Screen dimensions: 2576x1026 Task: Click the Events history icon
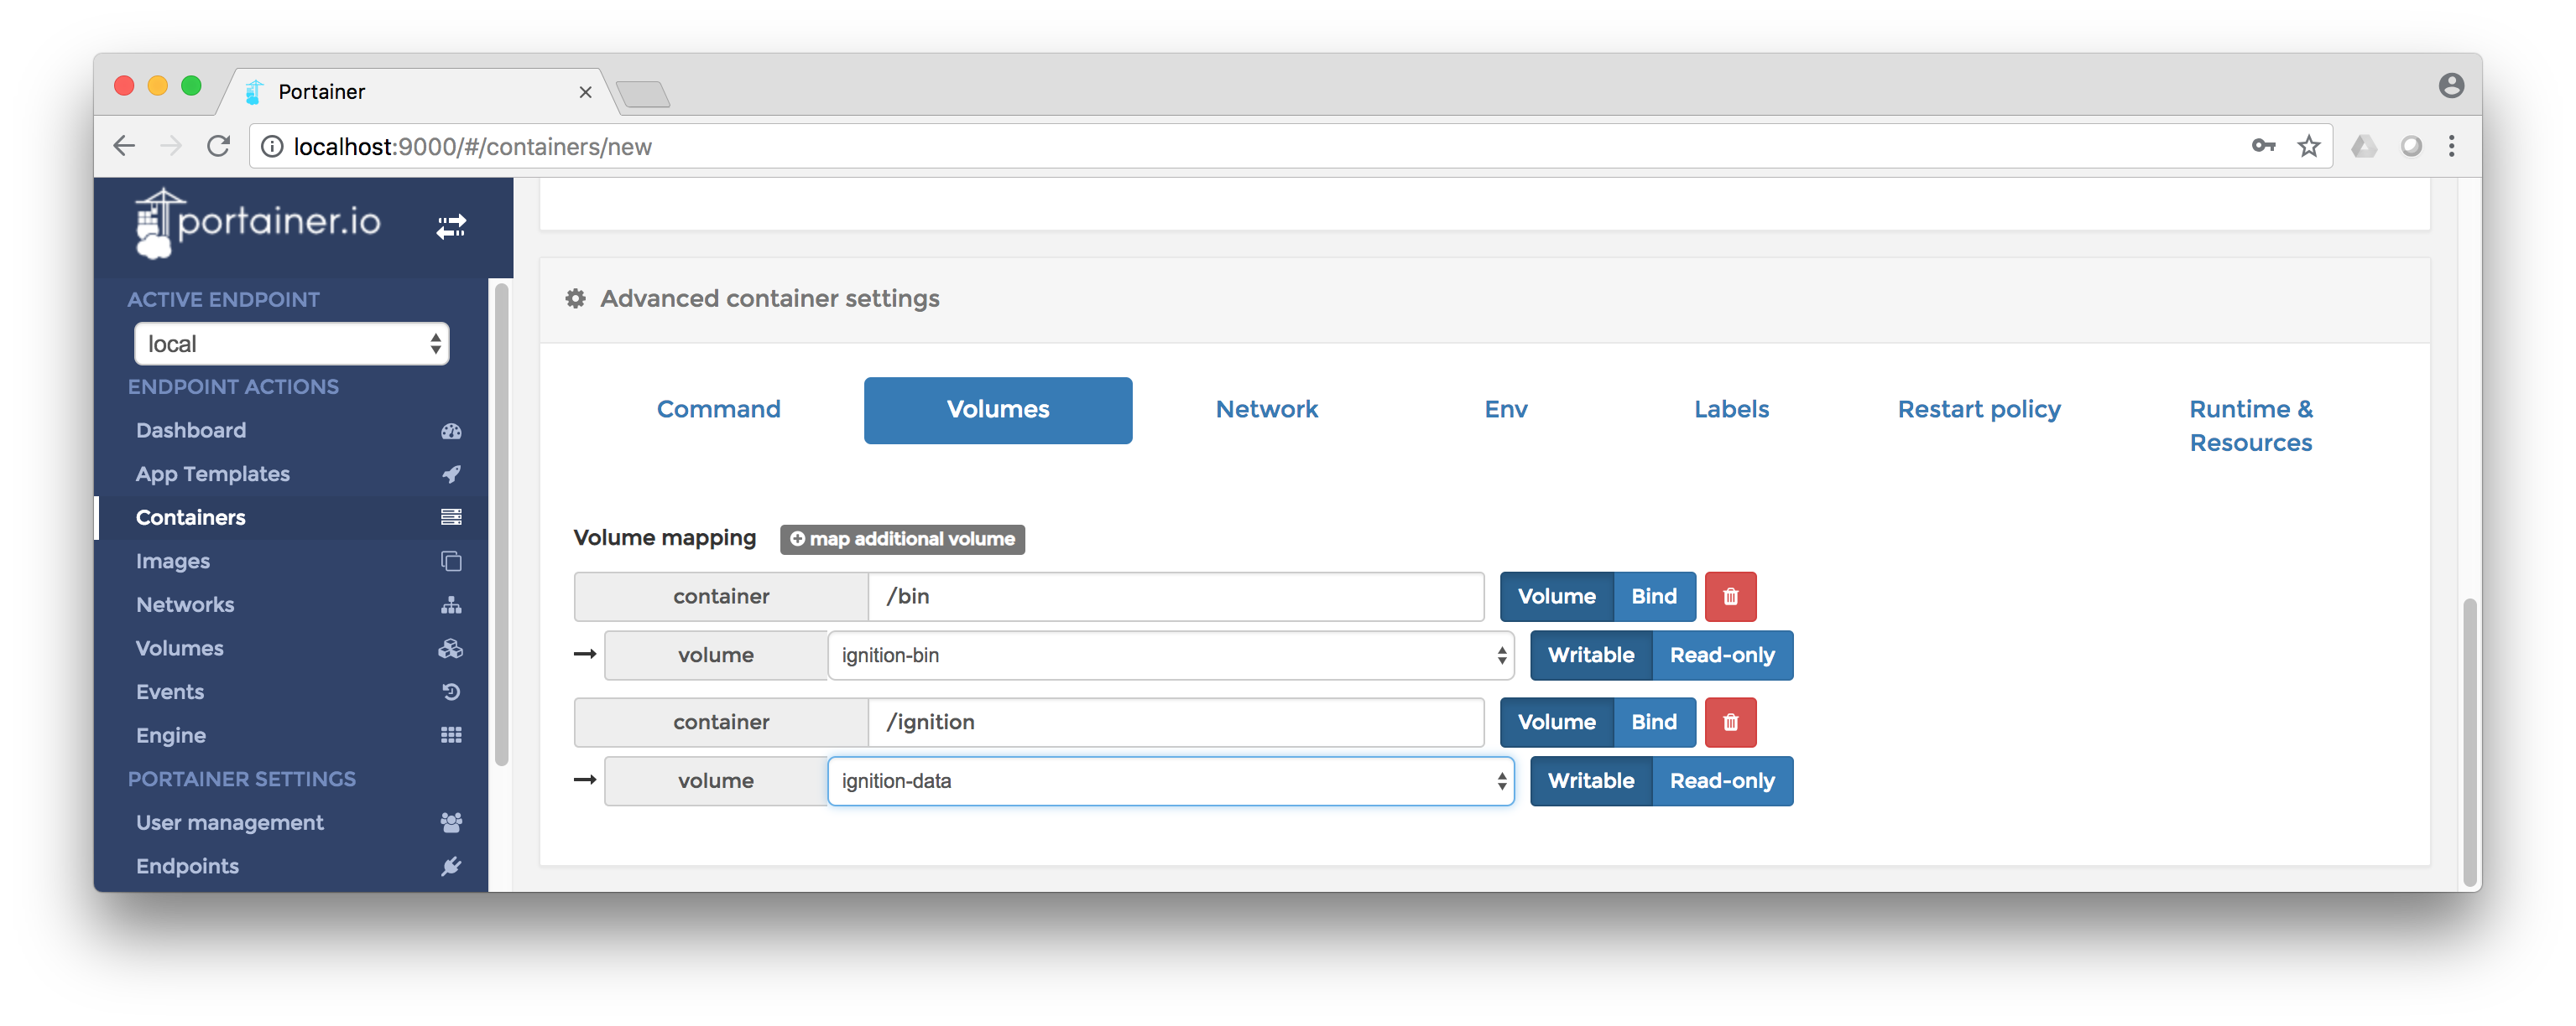[x=451, y=692]
